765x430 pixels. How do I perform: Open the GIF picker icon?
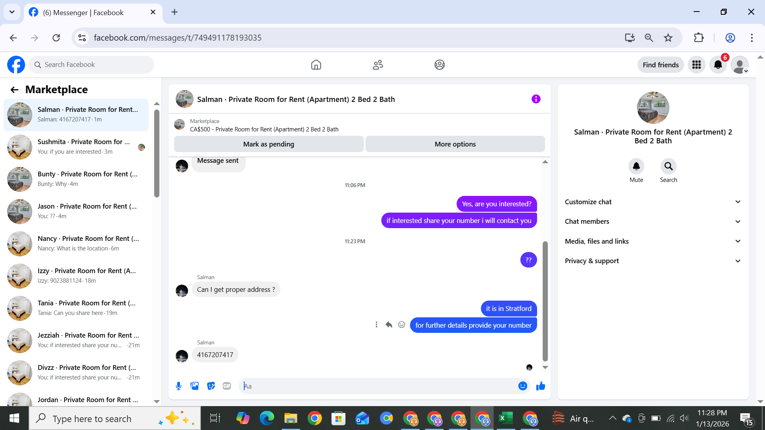coord(227,386)
